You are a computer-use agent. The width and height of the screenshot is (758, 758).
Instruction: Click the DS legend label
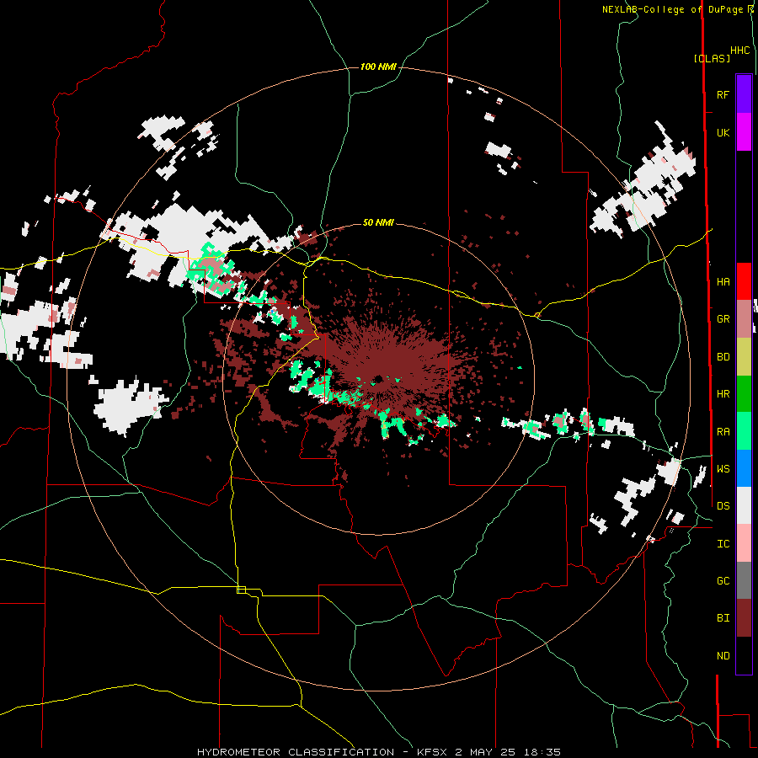pos(723,506)
